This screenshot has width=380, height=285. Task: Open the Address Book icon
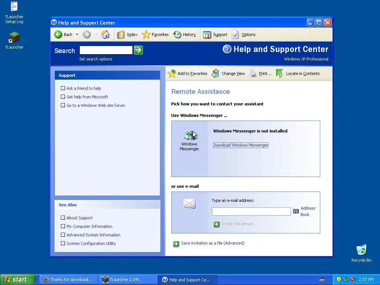coord(296,211)
